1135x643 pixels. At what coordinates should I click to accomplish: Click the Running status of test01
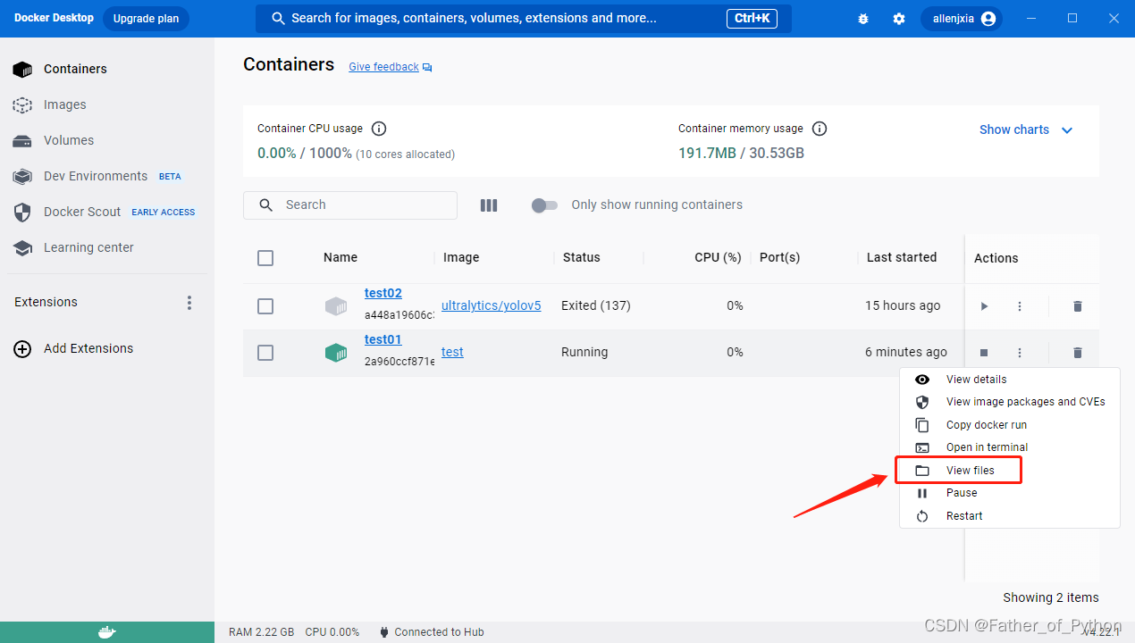584,353
